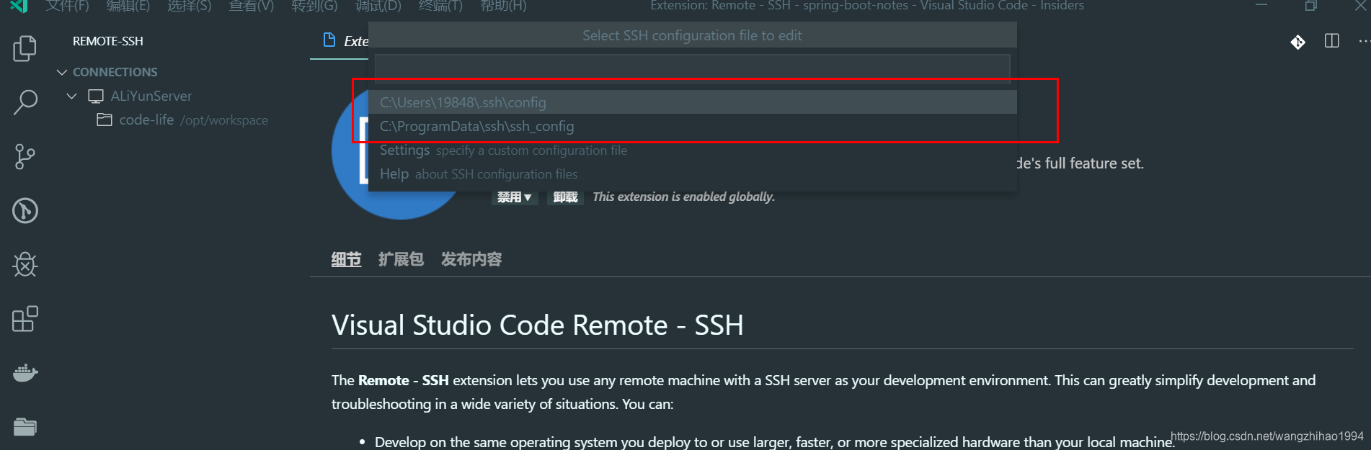The height and width of the screenshot is (450, 1371).
Task: Focus the SSH configuration file search input
Action: point(692,68)
